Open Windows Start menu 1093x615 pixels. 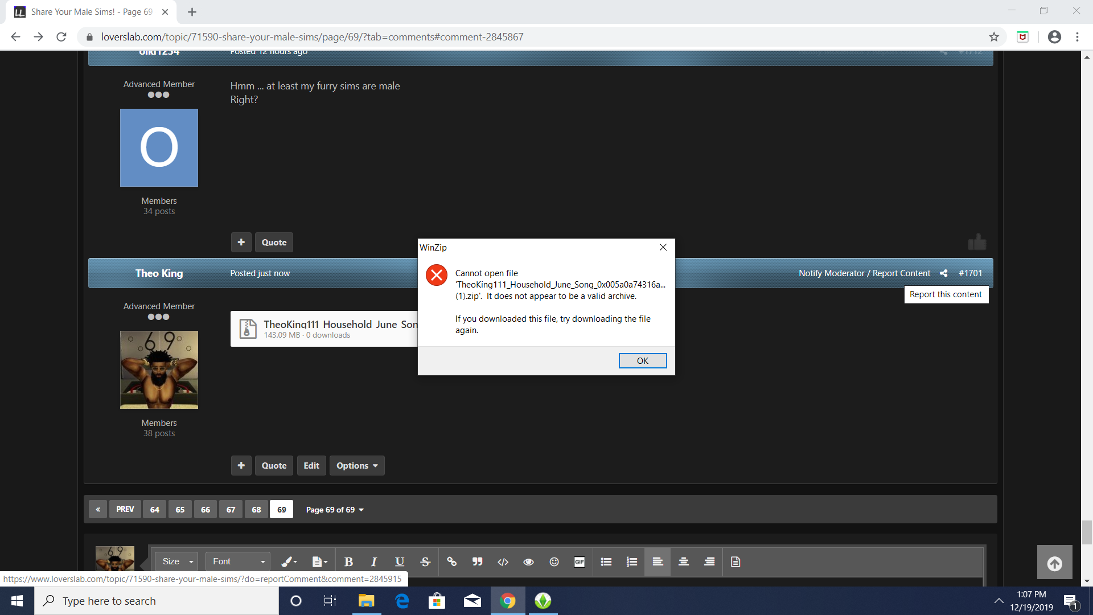pos(17,601)
